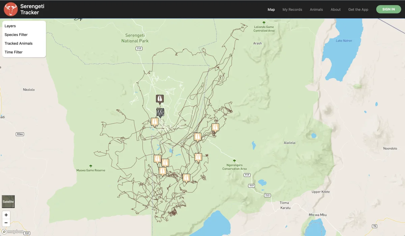Click the Alailelai place label
This screenshot has width=405, height=236.
click(290, 143)
